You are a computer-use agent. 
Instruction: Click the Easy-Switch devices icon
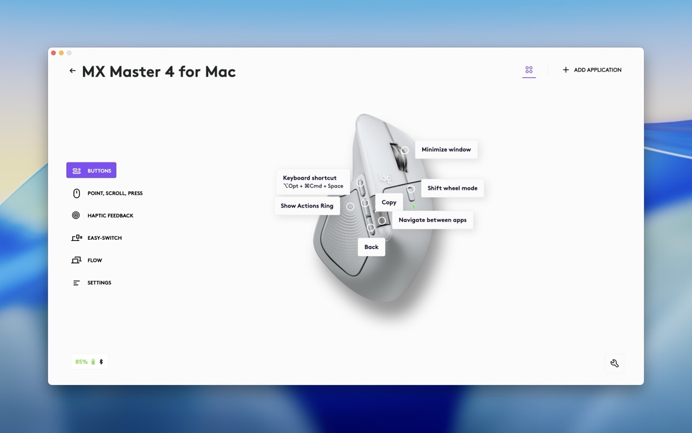tap(77, 238)
